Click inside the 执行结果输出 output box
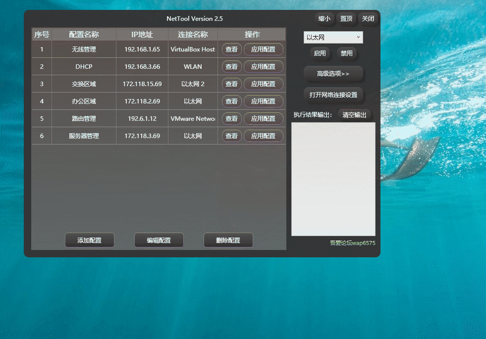The height and width of the screenshot is (339, 486). pos(333,179)
